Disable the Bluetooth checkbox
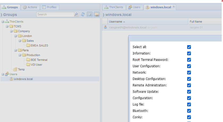The height and width of the screenshot is (122, 223). tap(189, 111)
